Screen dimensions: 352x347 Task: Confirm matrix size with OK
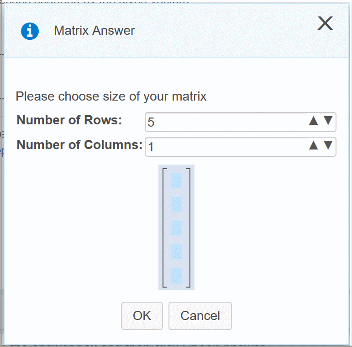142,316
